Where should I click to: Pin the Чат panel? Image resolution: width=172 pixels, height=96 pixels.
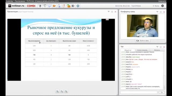coord(157,47)
